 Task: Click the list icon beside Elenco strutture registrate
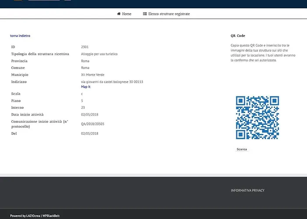[145, 14]
